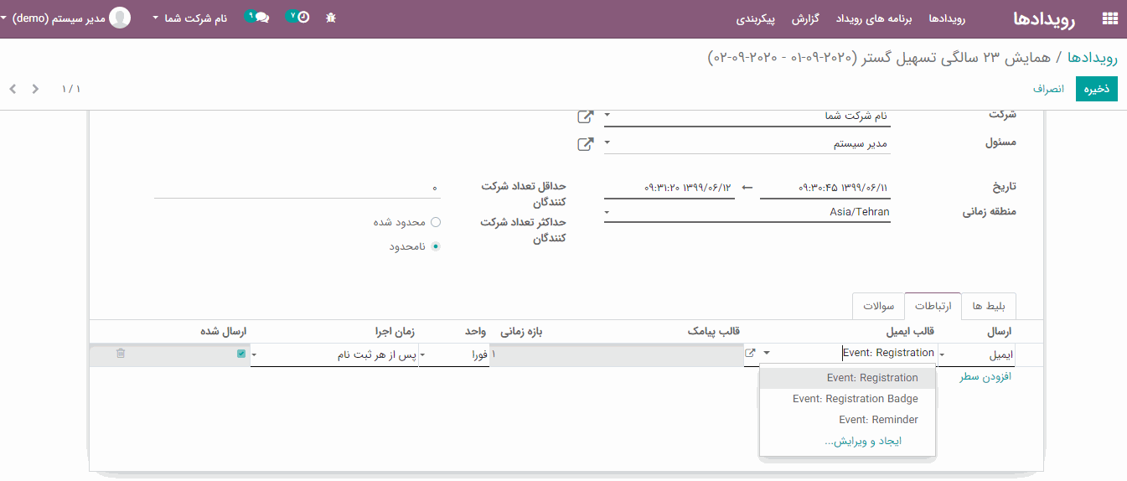Delete the communication row with trash icon
The image size is (1127, 481).
click(121, 354)
